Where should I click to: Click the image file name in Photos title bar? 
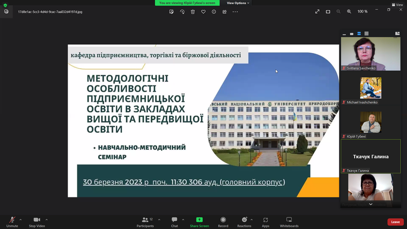[50, 12]
